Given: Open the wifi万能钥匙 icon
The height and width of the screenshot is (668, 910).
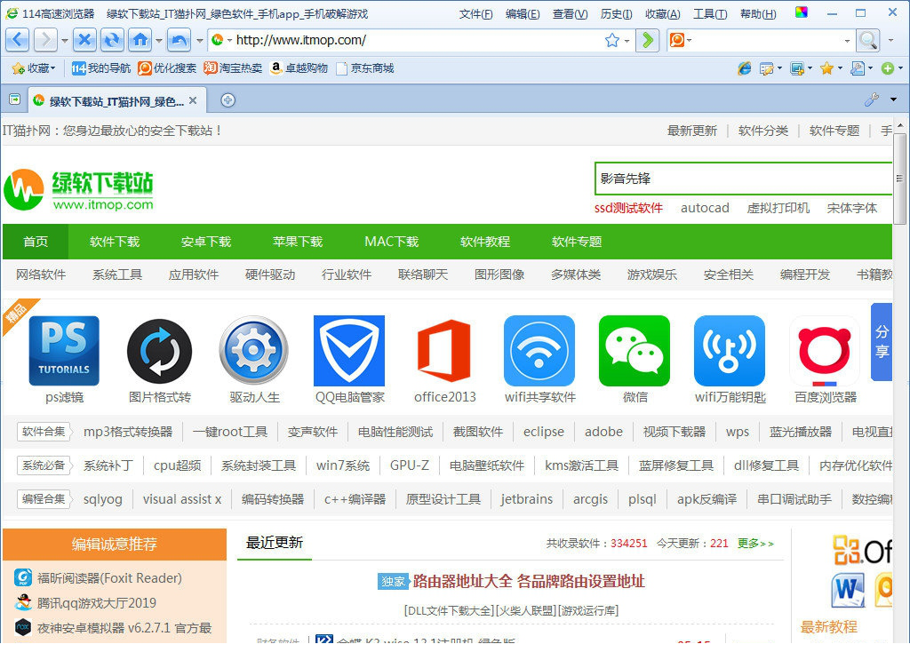Looking at the screenshot, I should click(730, 351).
